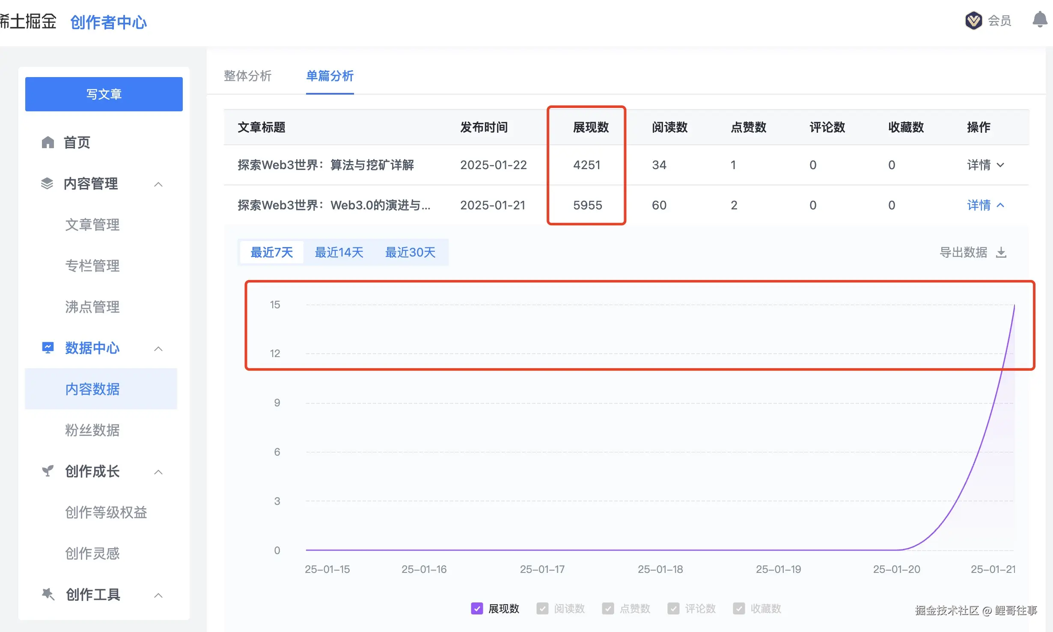Switch to the 整体分析 tab
This screenshot has width=1053, height=632.
point(247,76)
